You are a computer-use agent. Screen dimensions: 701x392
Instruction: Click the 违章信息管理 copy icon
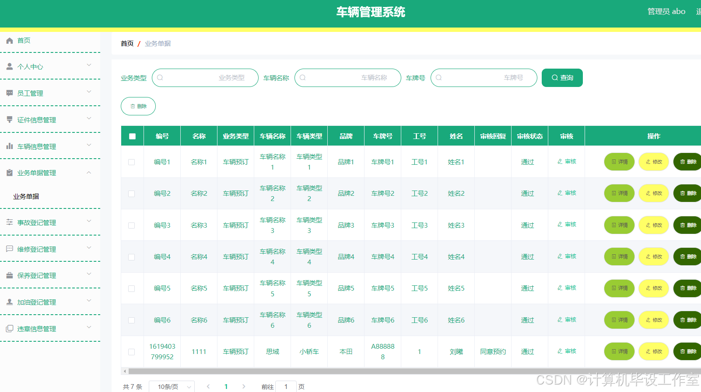coord(10,329)
